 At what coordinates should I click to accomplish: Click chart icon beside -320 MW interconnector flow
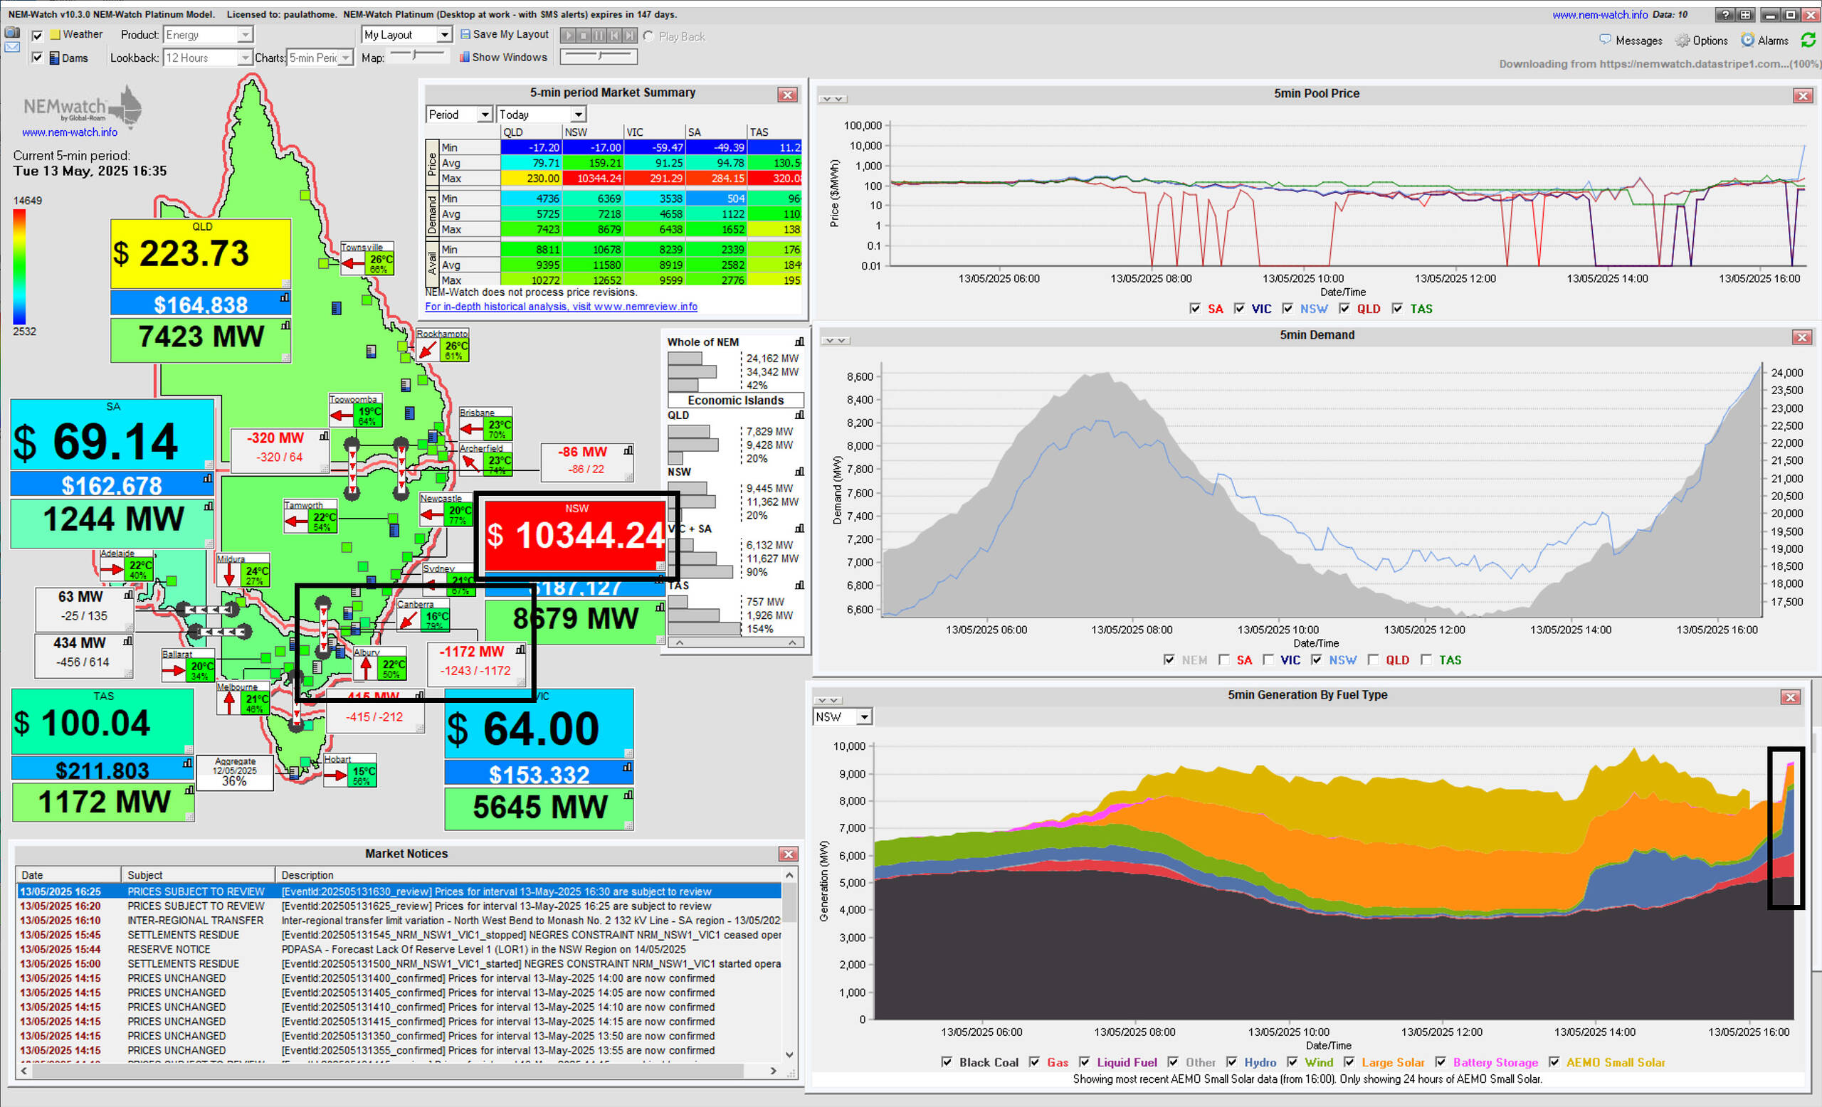(324, 436)
